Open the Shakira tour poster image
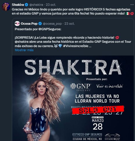The height and width of the screenshot is (141, 135). [73, 98]
